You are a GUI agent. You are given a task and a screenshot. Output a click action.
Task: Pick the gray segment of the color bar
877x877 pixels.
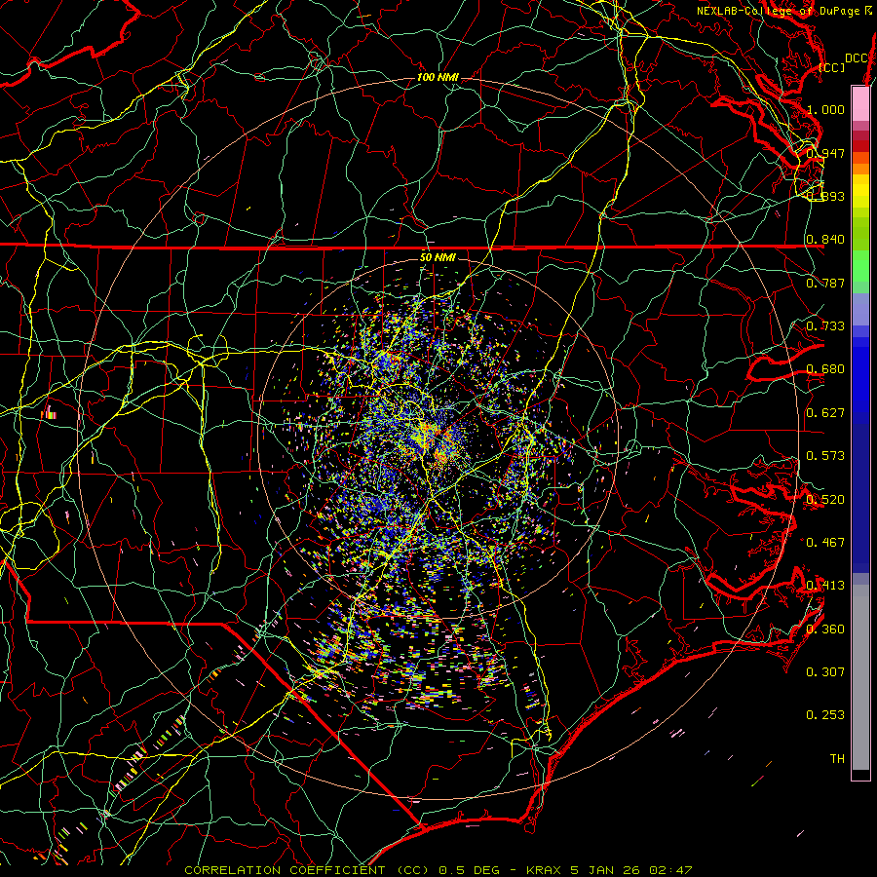(x=860, y=677)
